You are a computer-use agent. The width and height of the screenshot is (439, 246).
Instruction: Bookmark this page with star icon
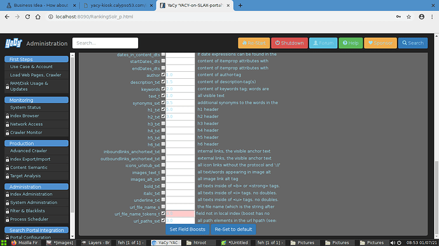click(408, 17)
